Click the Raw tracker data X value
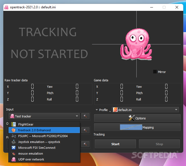 click(32, 86)
